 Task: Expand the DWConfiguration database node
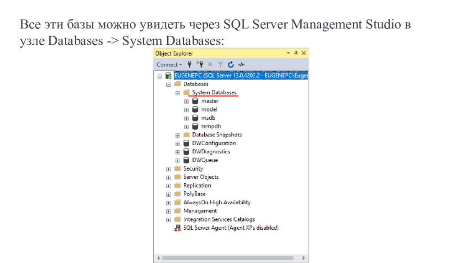coord(178,144)
